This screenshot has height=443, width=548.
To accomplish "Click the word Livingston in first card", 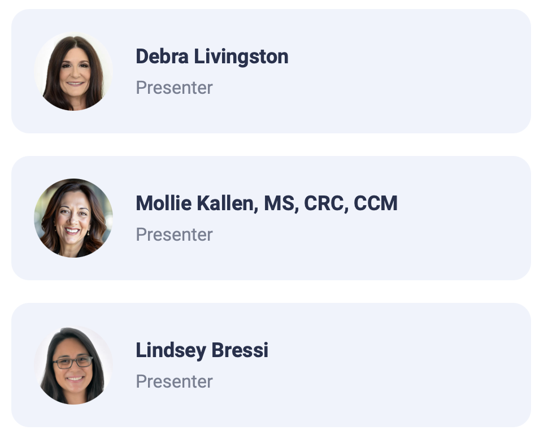I will 241,57.
